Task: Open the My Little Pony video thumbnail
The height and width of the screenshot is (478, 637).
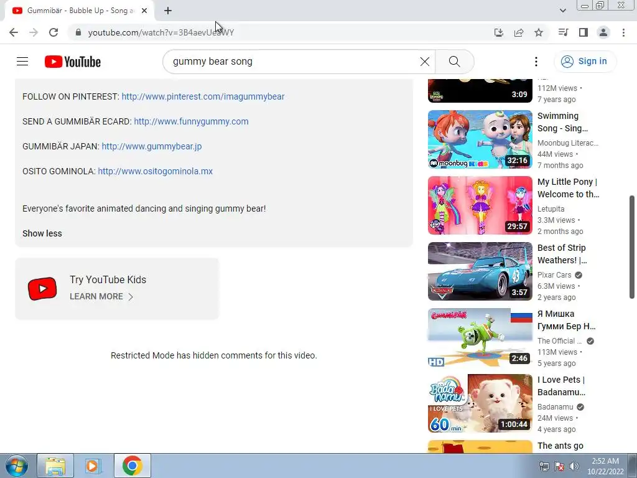Action: pos(480,205)
